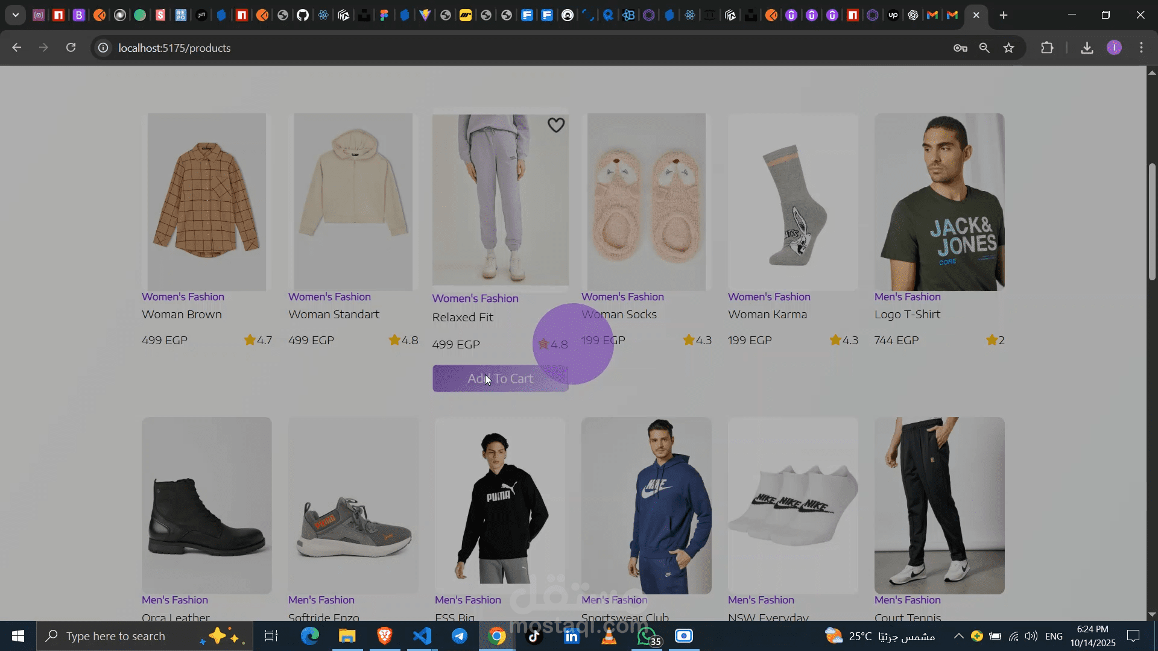Viewport: 1158px width, 651px height.
Task: Open the Jack & Jones T-shirt image
Action: tap(939, 202)
